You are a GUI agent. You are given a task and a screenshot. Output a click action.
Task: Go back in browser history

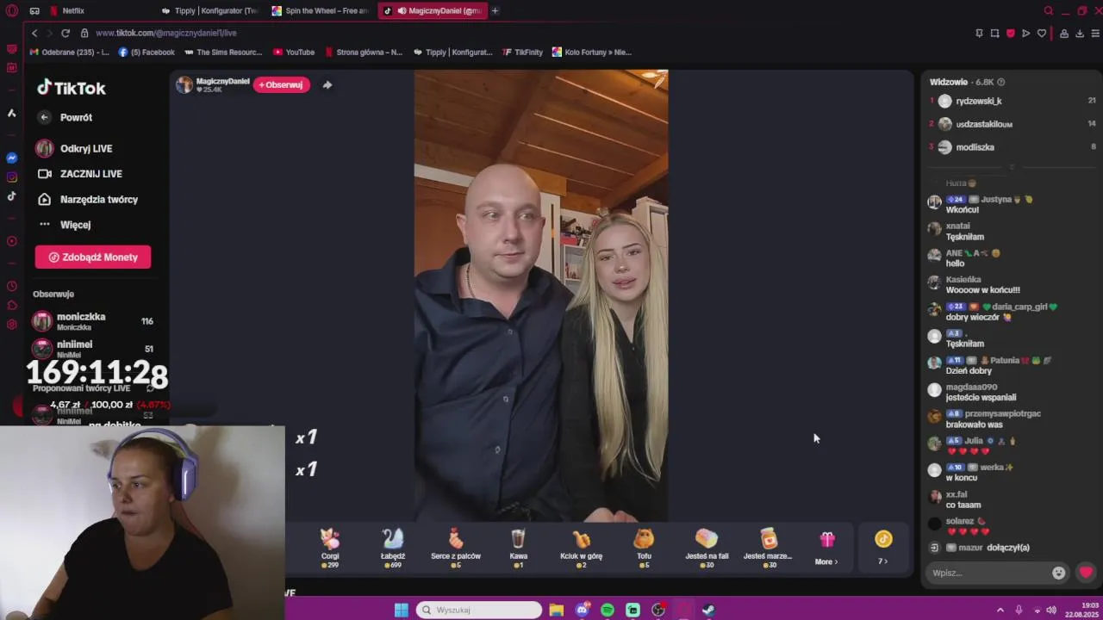click(x=34, y=33)
